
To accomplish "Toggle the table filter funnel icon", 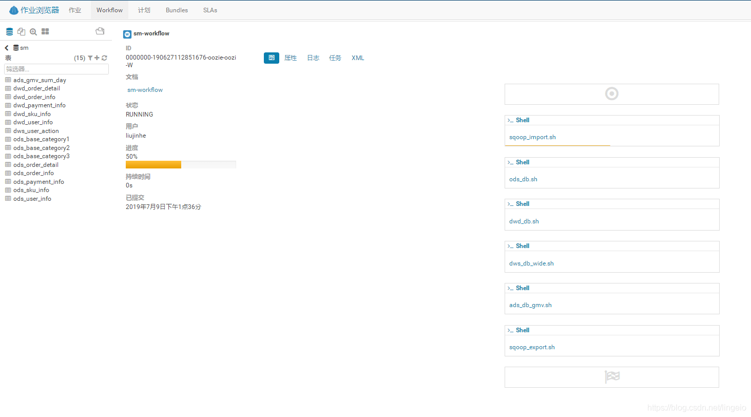I will 90,58.
